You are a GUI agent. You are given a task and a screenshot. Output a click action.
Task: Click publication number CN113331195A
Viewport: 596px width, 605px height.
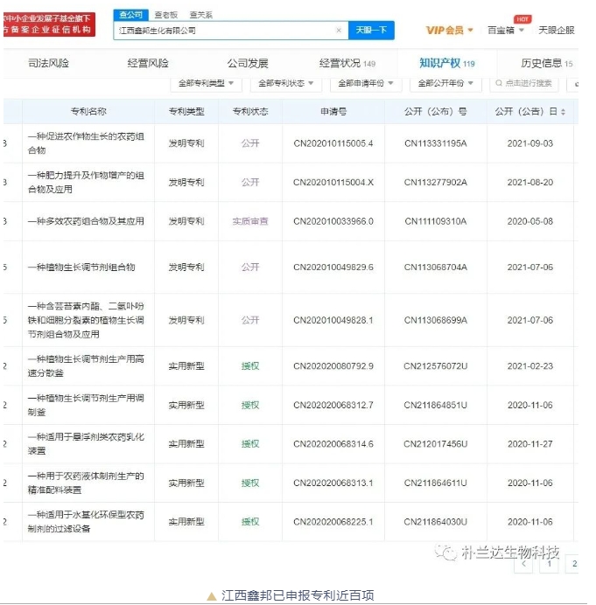pos(436,143)
